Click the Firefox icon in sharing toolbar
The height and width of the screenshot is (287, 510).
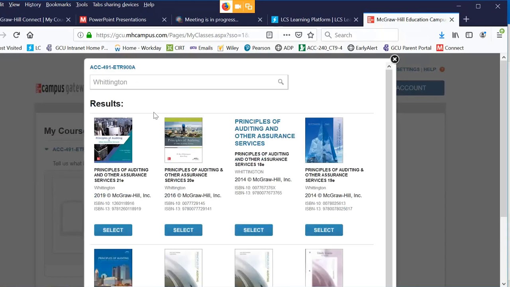[226, 6]
